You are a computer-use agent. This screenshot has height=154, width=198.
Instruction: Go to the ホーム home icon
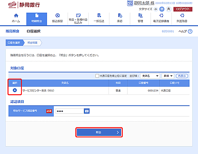click(x=16, y=15)
